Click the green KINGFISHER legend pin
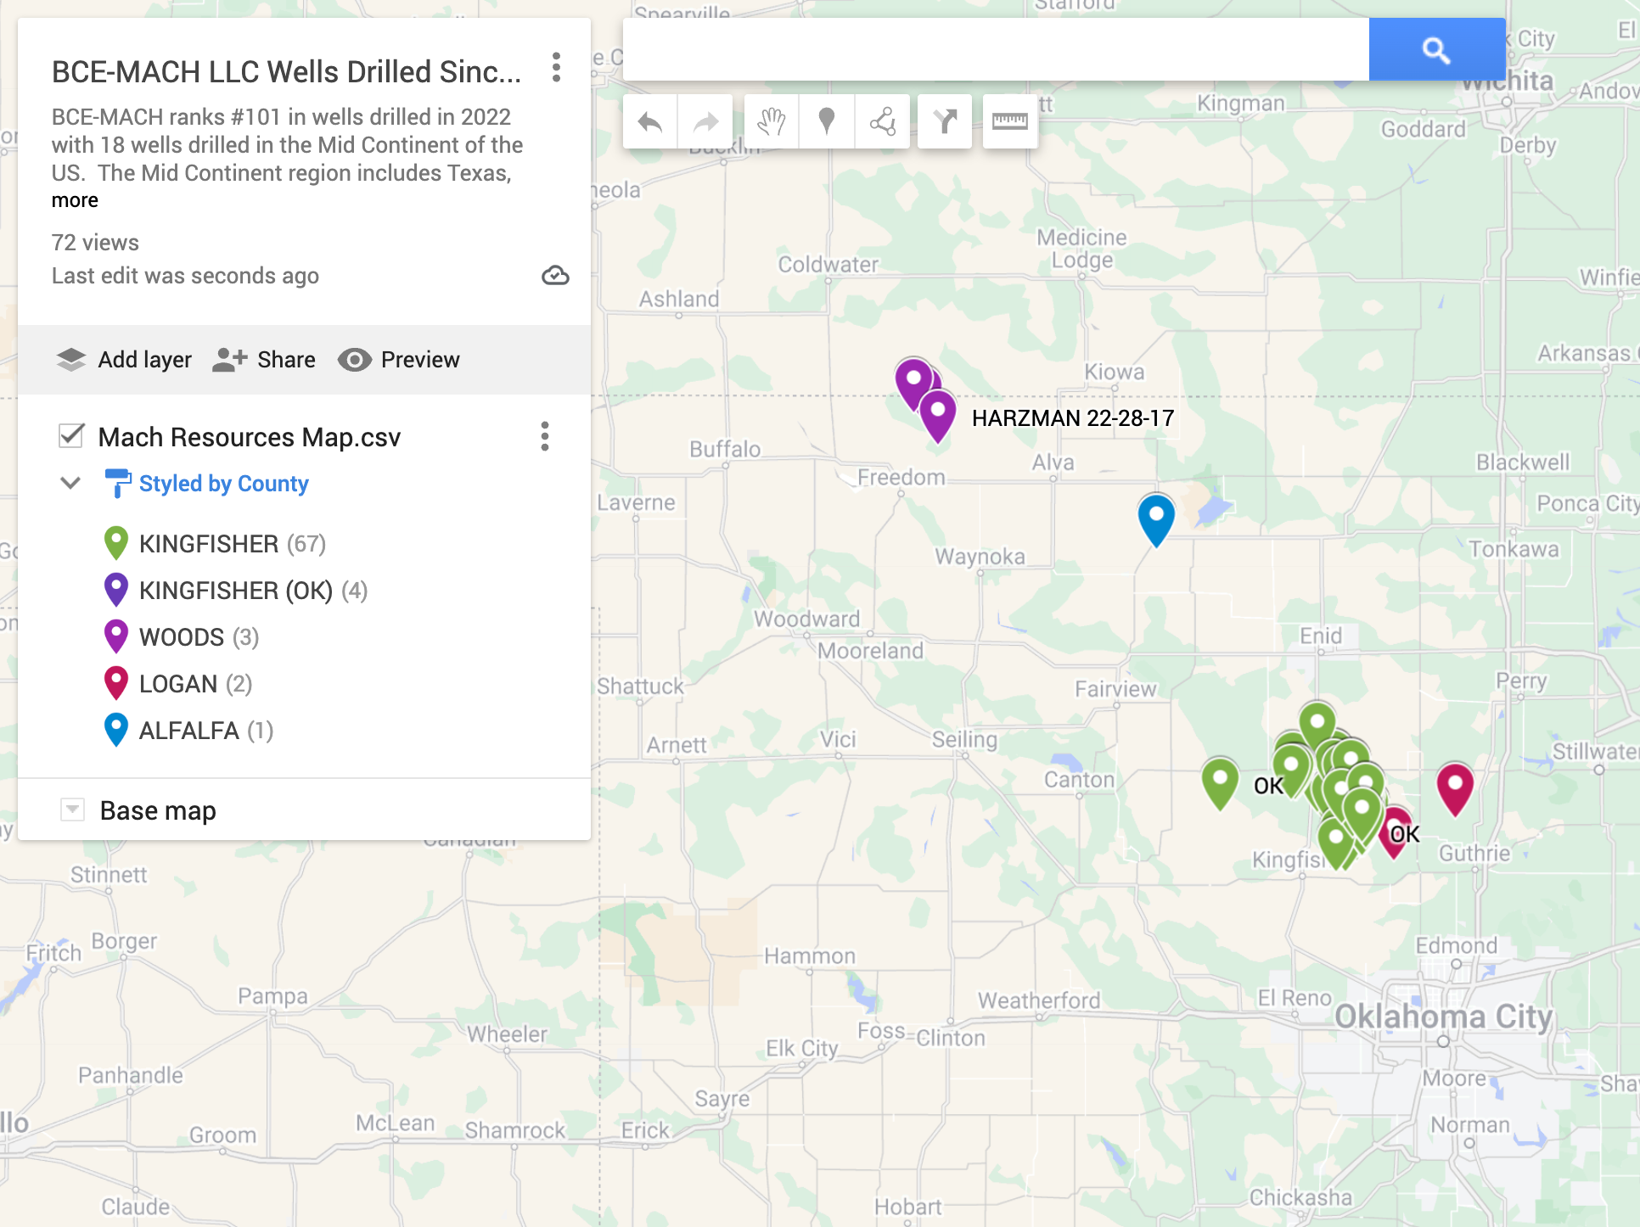Image resolution: width=1640 pixels, height=1227 pixels. [x=116, y=543]
